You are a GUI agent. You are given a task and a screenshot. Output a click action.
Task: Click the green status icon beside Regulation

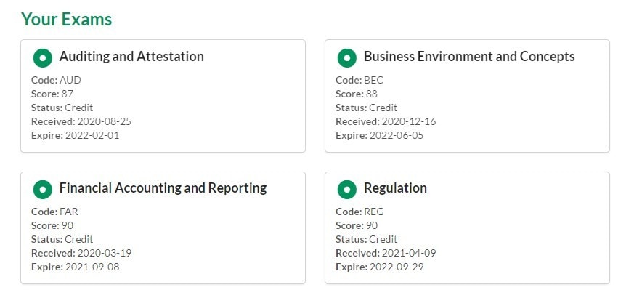coord(347,190)
